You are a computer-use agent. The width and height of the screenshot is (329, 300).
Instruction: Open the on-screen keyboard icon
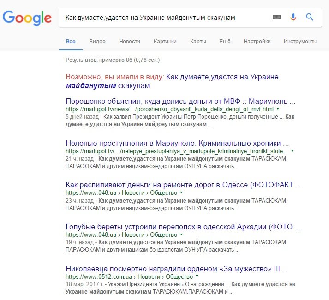(x=276, y=17)
